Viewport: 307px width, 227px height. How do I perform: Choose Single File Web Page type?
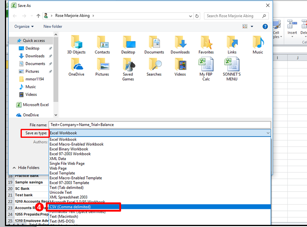tap(160, 164)
